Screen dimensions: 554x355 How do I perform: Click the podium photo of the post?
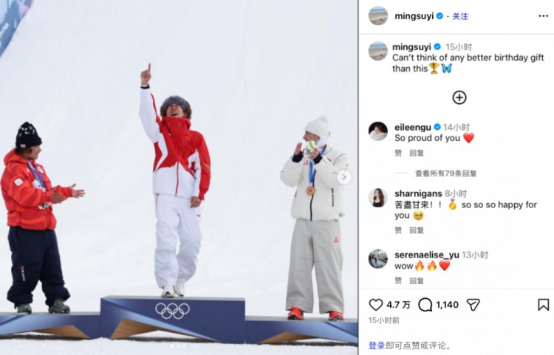(179, 177)
